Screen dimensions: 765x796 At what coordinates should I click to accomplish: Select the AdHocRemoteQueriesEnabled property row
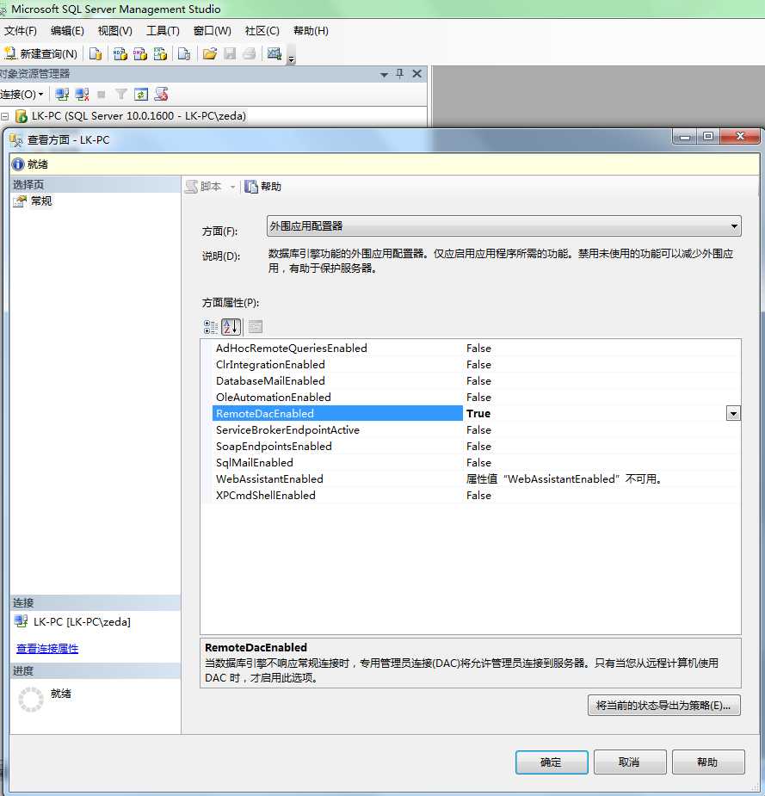pos(476,349)
